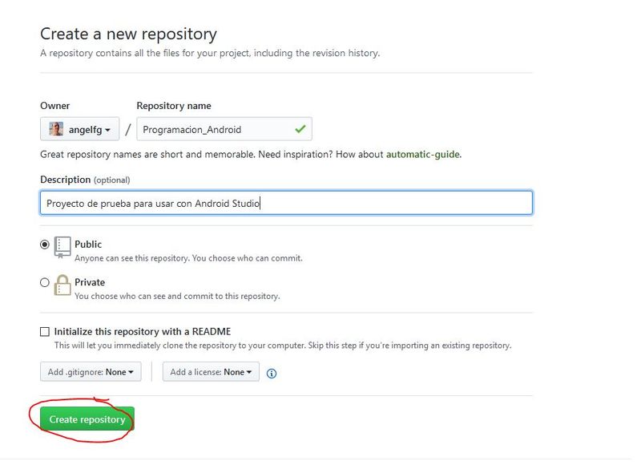The image size is (641, 465).
Task: Click the 'Private' label text
Action: pos(90,282)
